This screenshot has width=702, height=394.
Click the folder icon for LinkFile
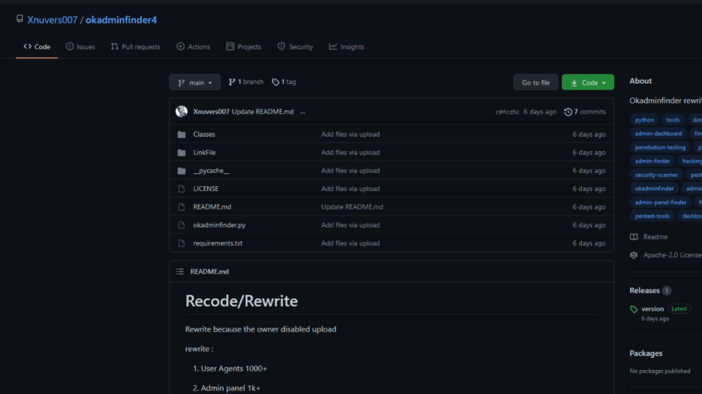coord(181,153)
